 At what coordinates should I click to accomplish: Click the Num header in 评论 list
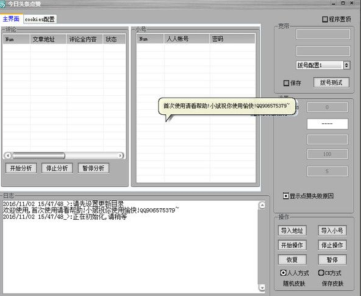coord(16,39)
